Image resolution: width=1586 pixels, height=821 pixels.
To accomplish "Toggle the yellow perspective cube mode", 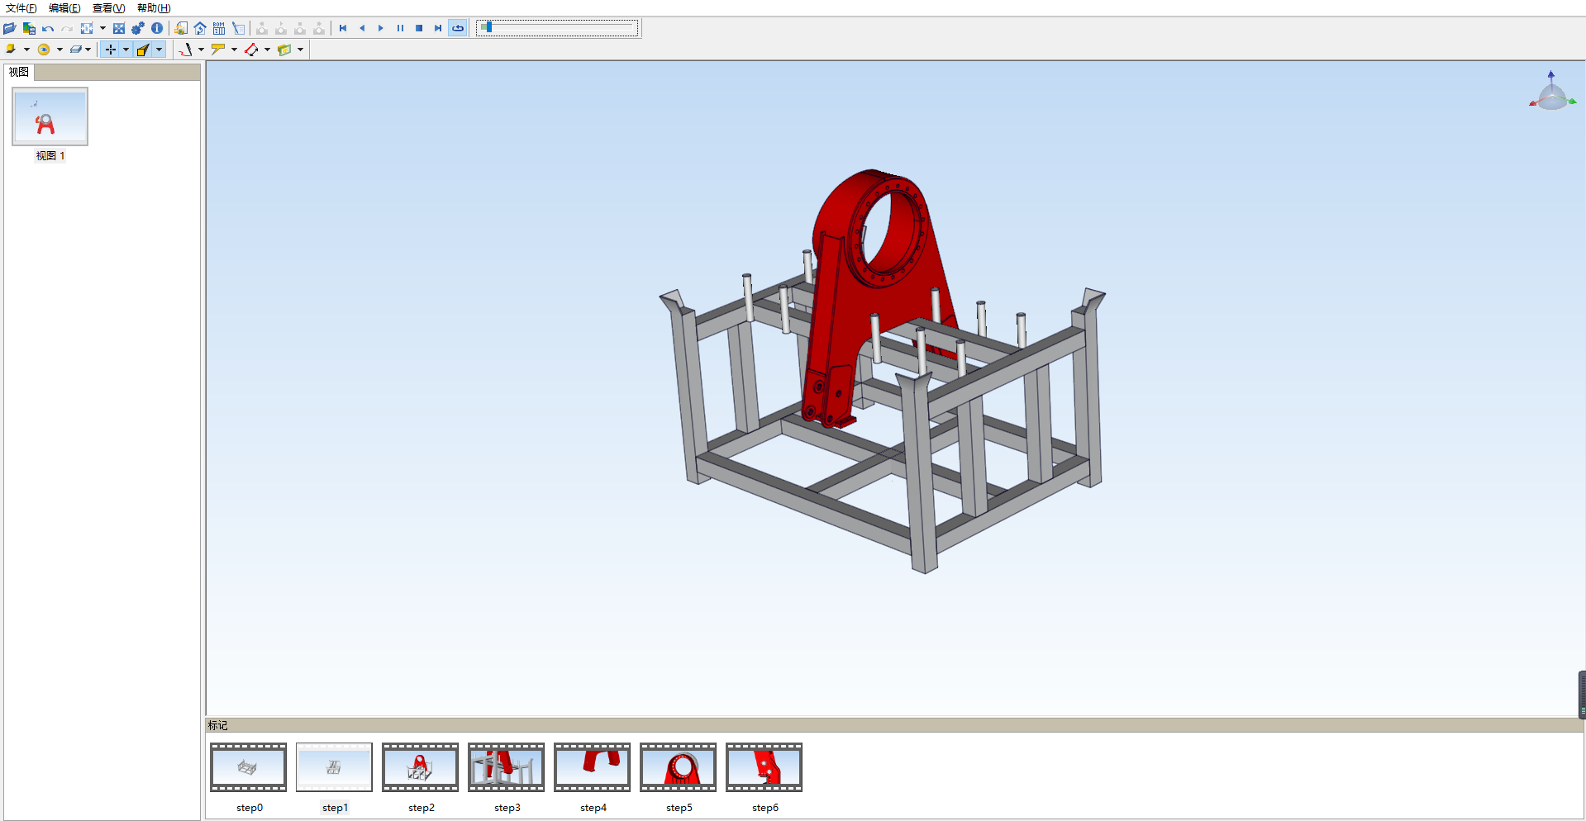I will 143,50.
